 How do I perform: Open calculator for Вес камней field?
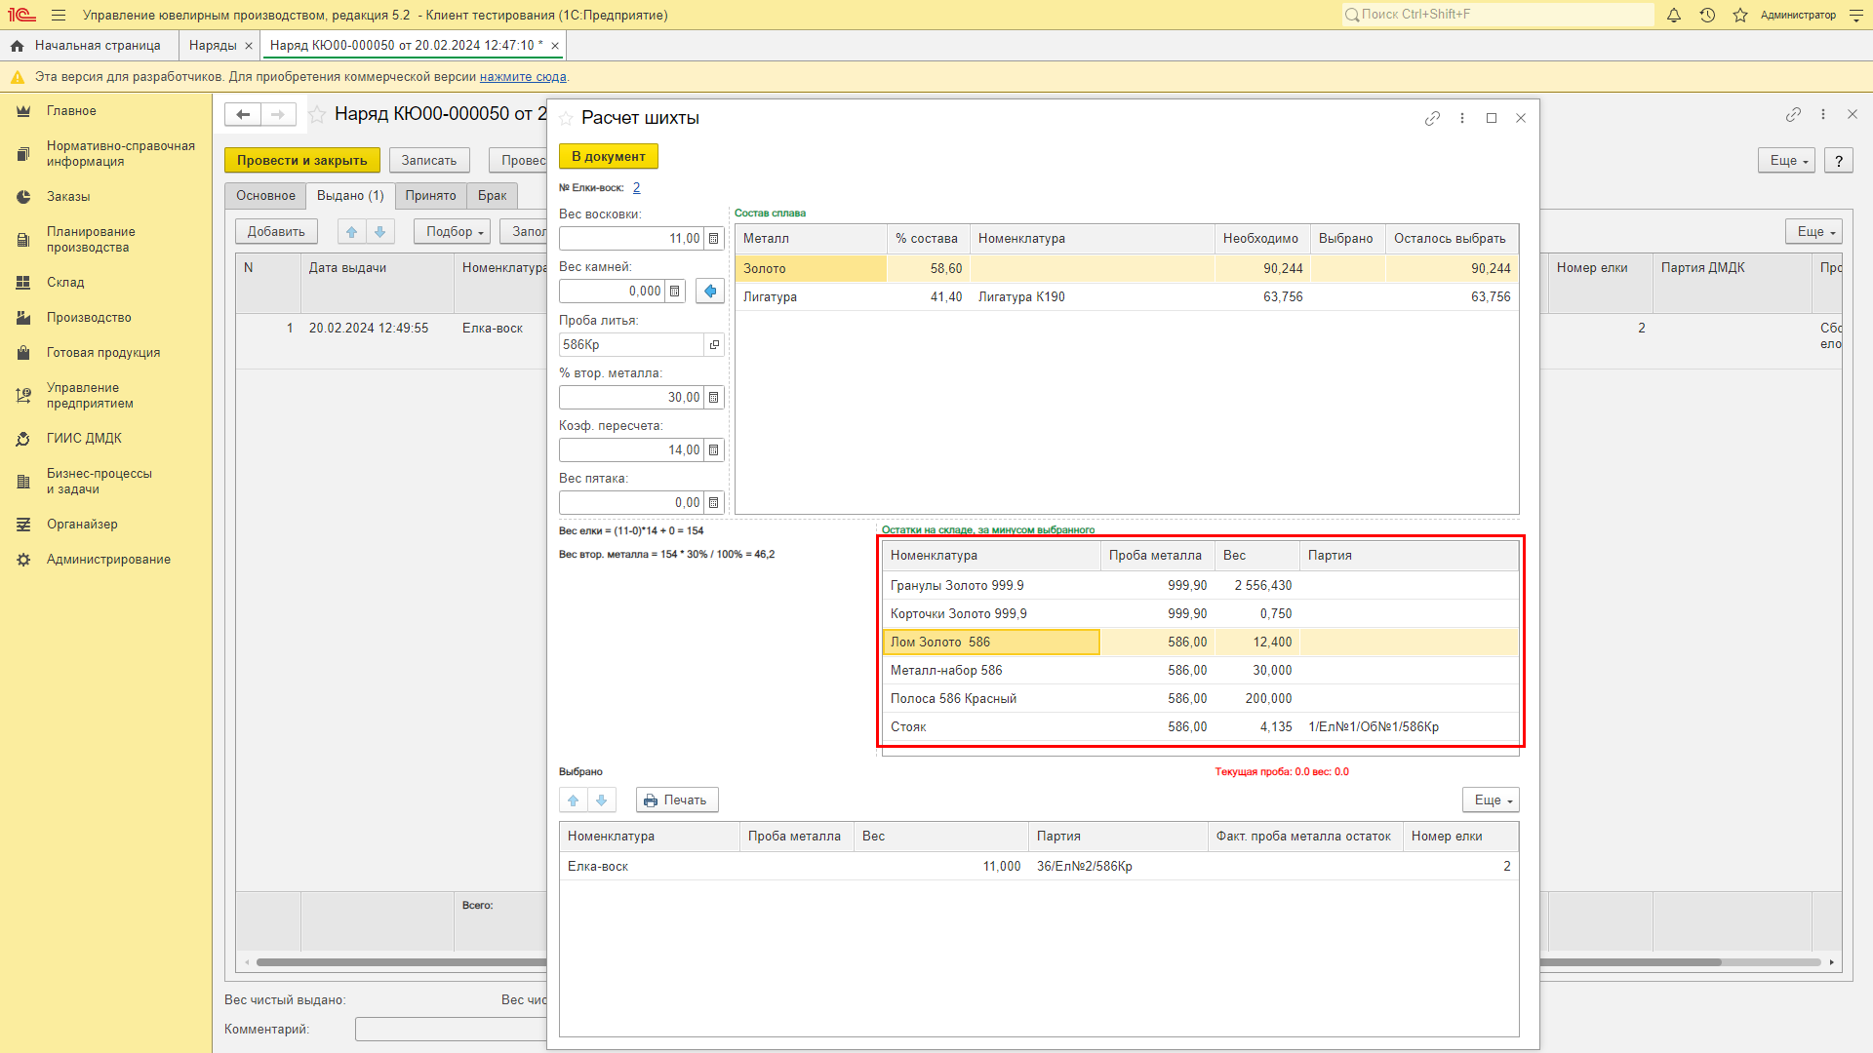coord(675,292)
